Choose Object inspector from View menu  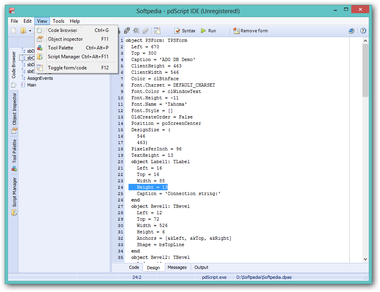pyautogui.click(x=77, y=39)
